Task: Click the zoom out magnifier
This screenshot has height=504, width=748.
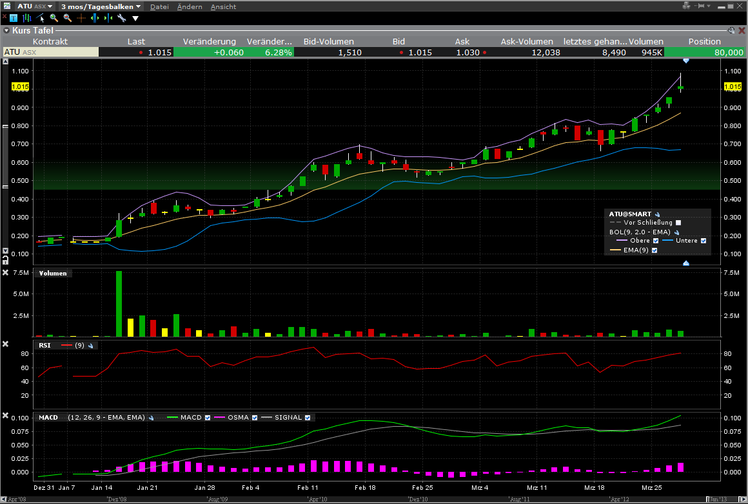Action: 67,18
